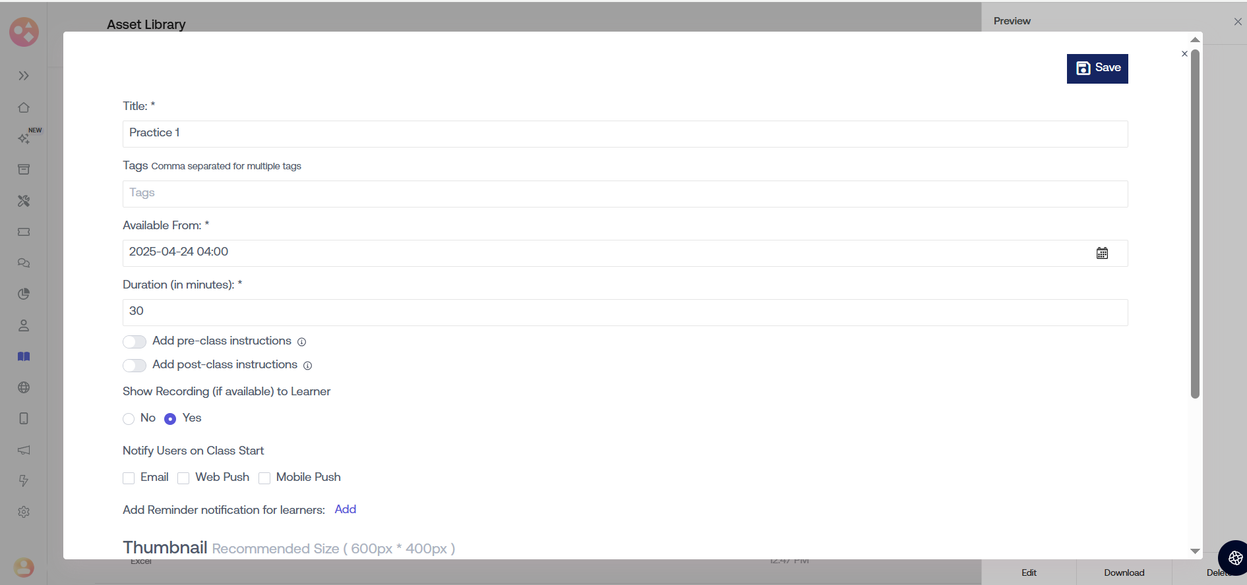Enable Add pre-class instructions toggle
The height and width of the screenshot is (585, 1247).
(x=135, y=341)
